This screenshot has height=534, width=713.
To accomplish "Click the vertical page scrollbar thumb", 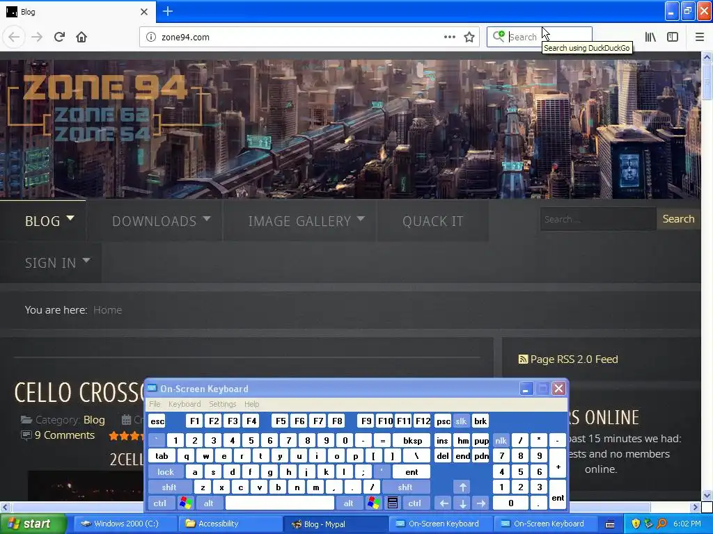I will 707,81.
